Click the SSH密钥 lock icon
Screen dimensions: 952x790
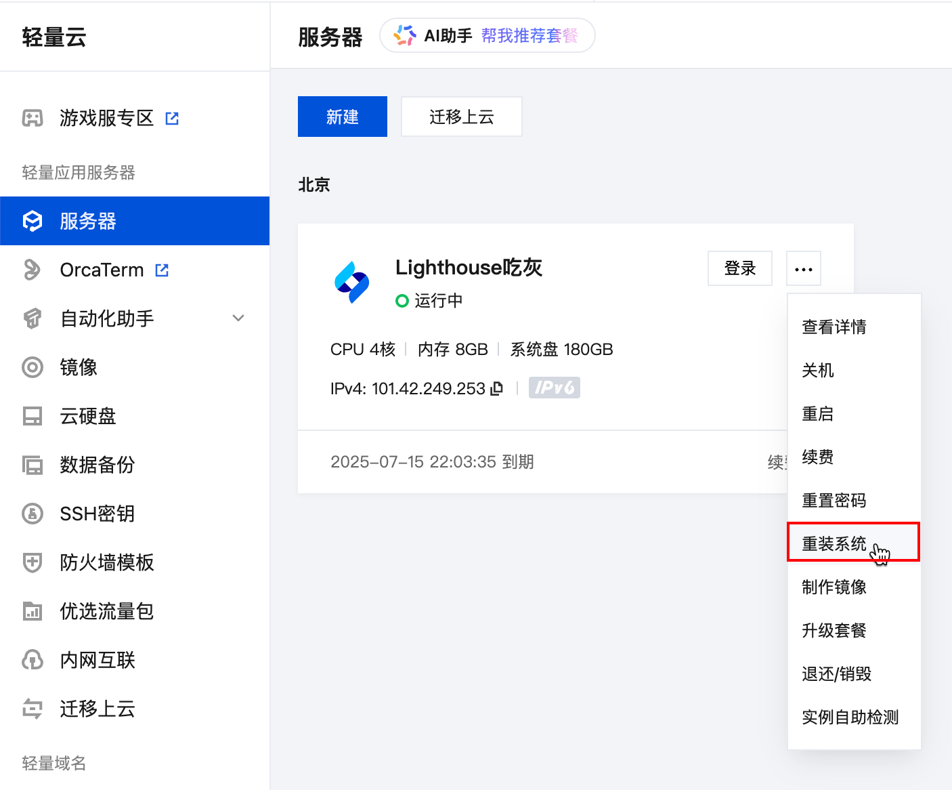tap(33, 514)
